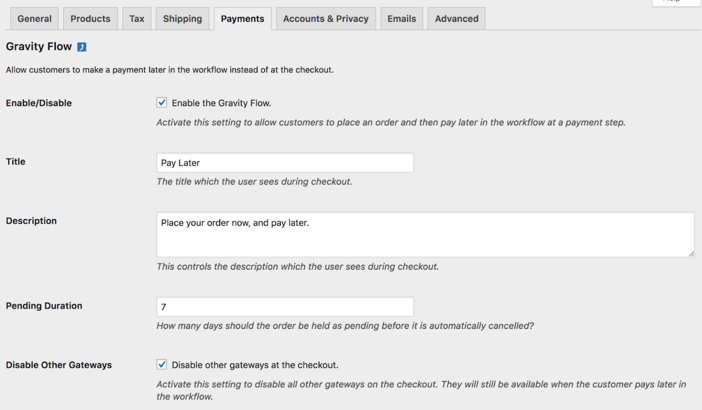Select the Payments tab
This screenshot has height=410, width=702.
click(x=243, y=18)
